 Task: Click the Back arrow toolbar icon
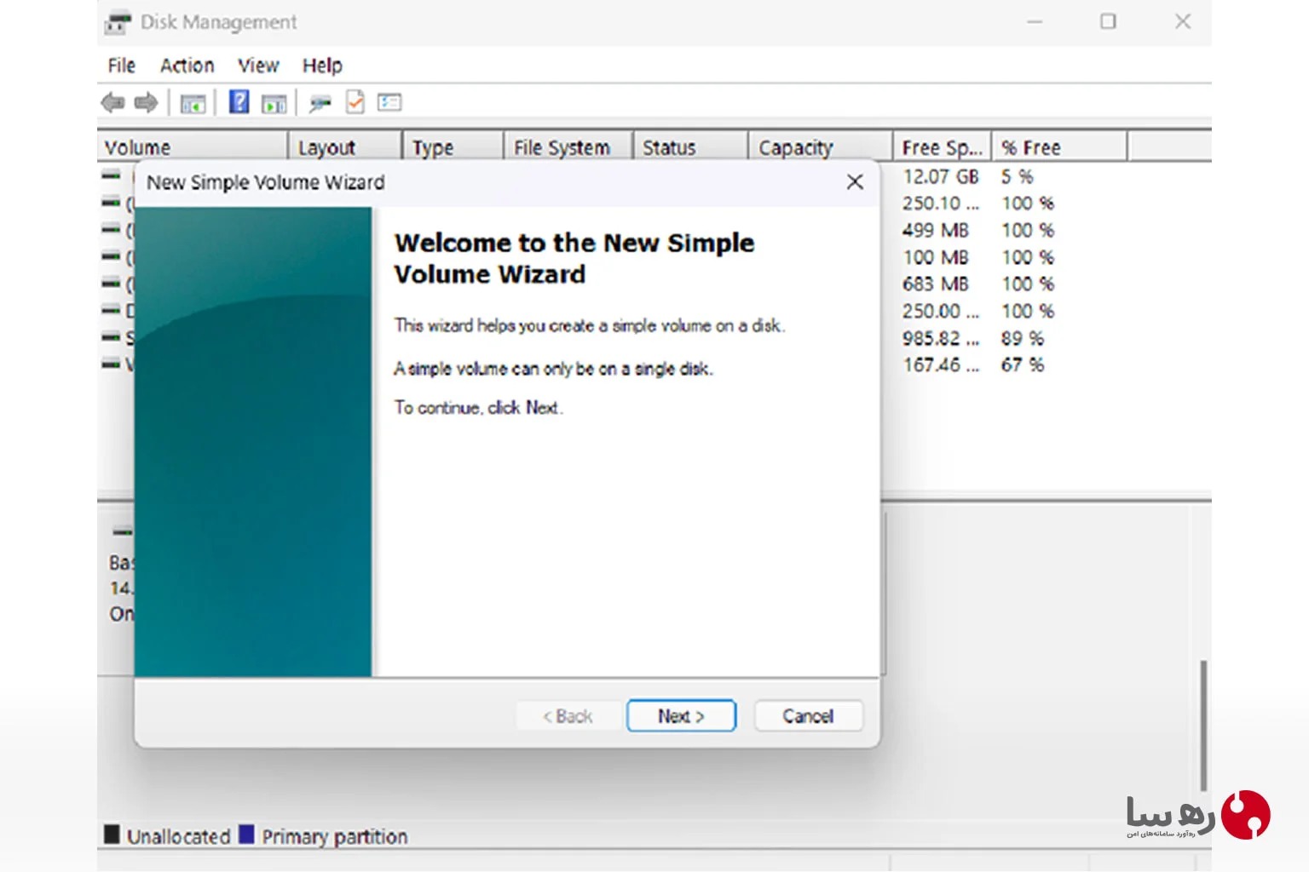pyautogui.click(x=112, y=103)
